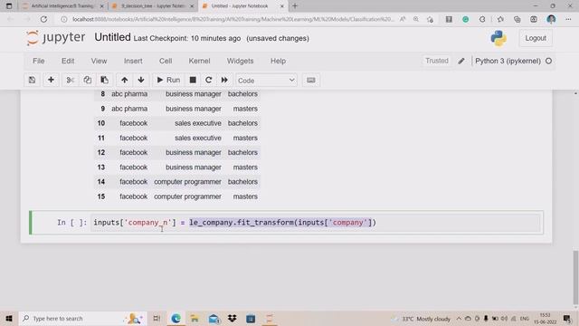Copy selected cells icon
579x326 pixels.
(x=87, y=80)
